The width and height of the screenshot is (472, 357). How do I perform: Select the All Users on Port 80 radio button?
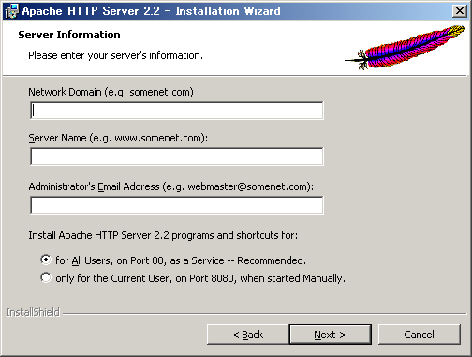tap(46, 260)
